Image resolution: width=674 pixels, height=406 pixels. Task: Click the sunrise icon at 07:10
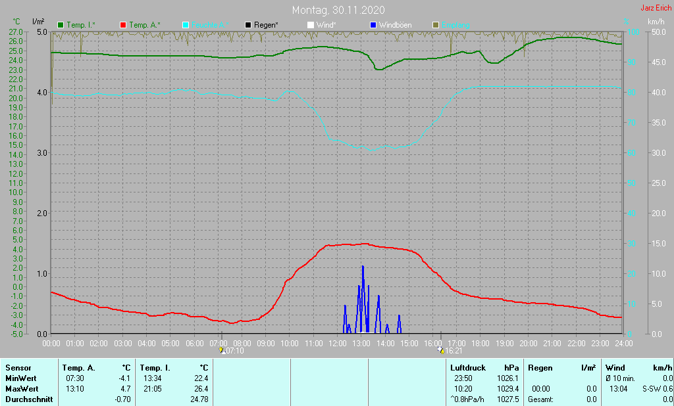coord(222,351)
